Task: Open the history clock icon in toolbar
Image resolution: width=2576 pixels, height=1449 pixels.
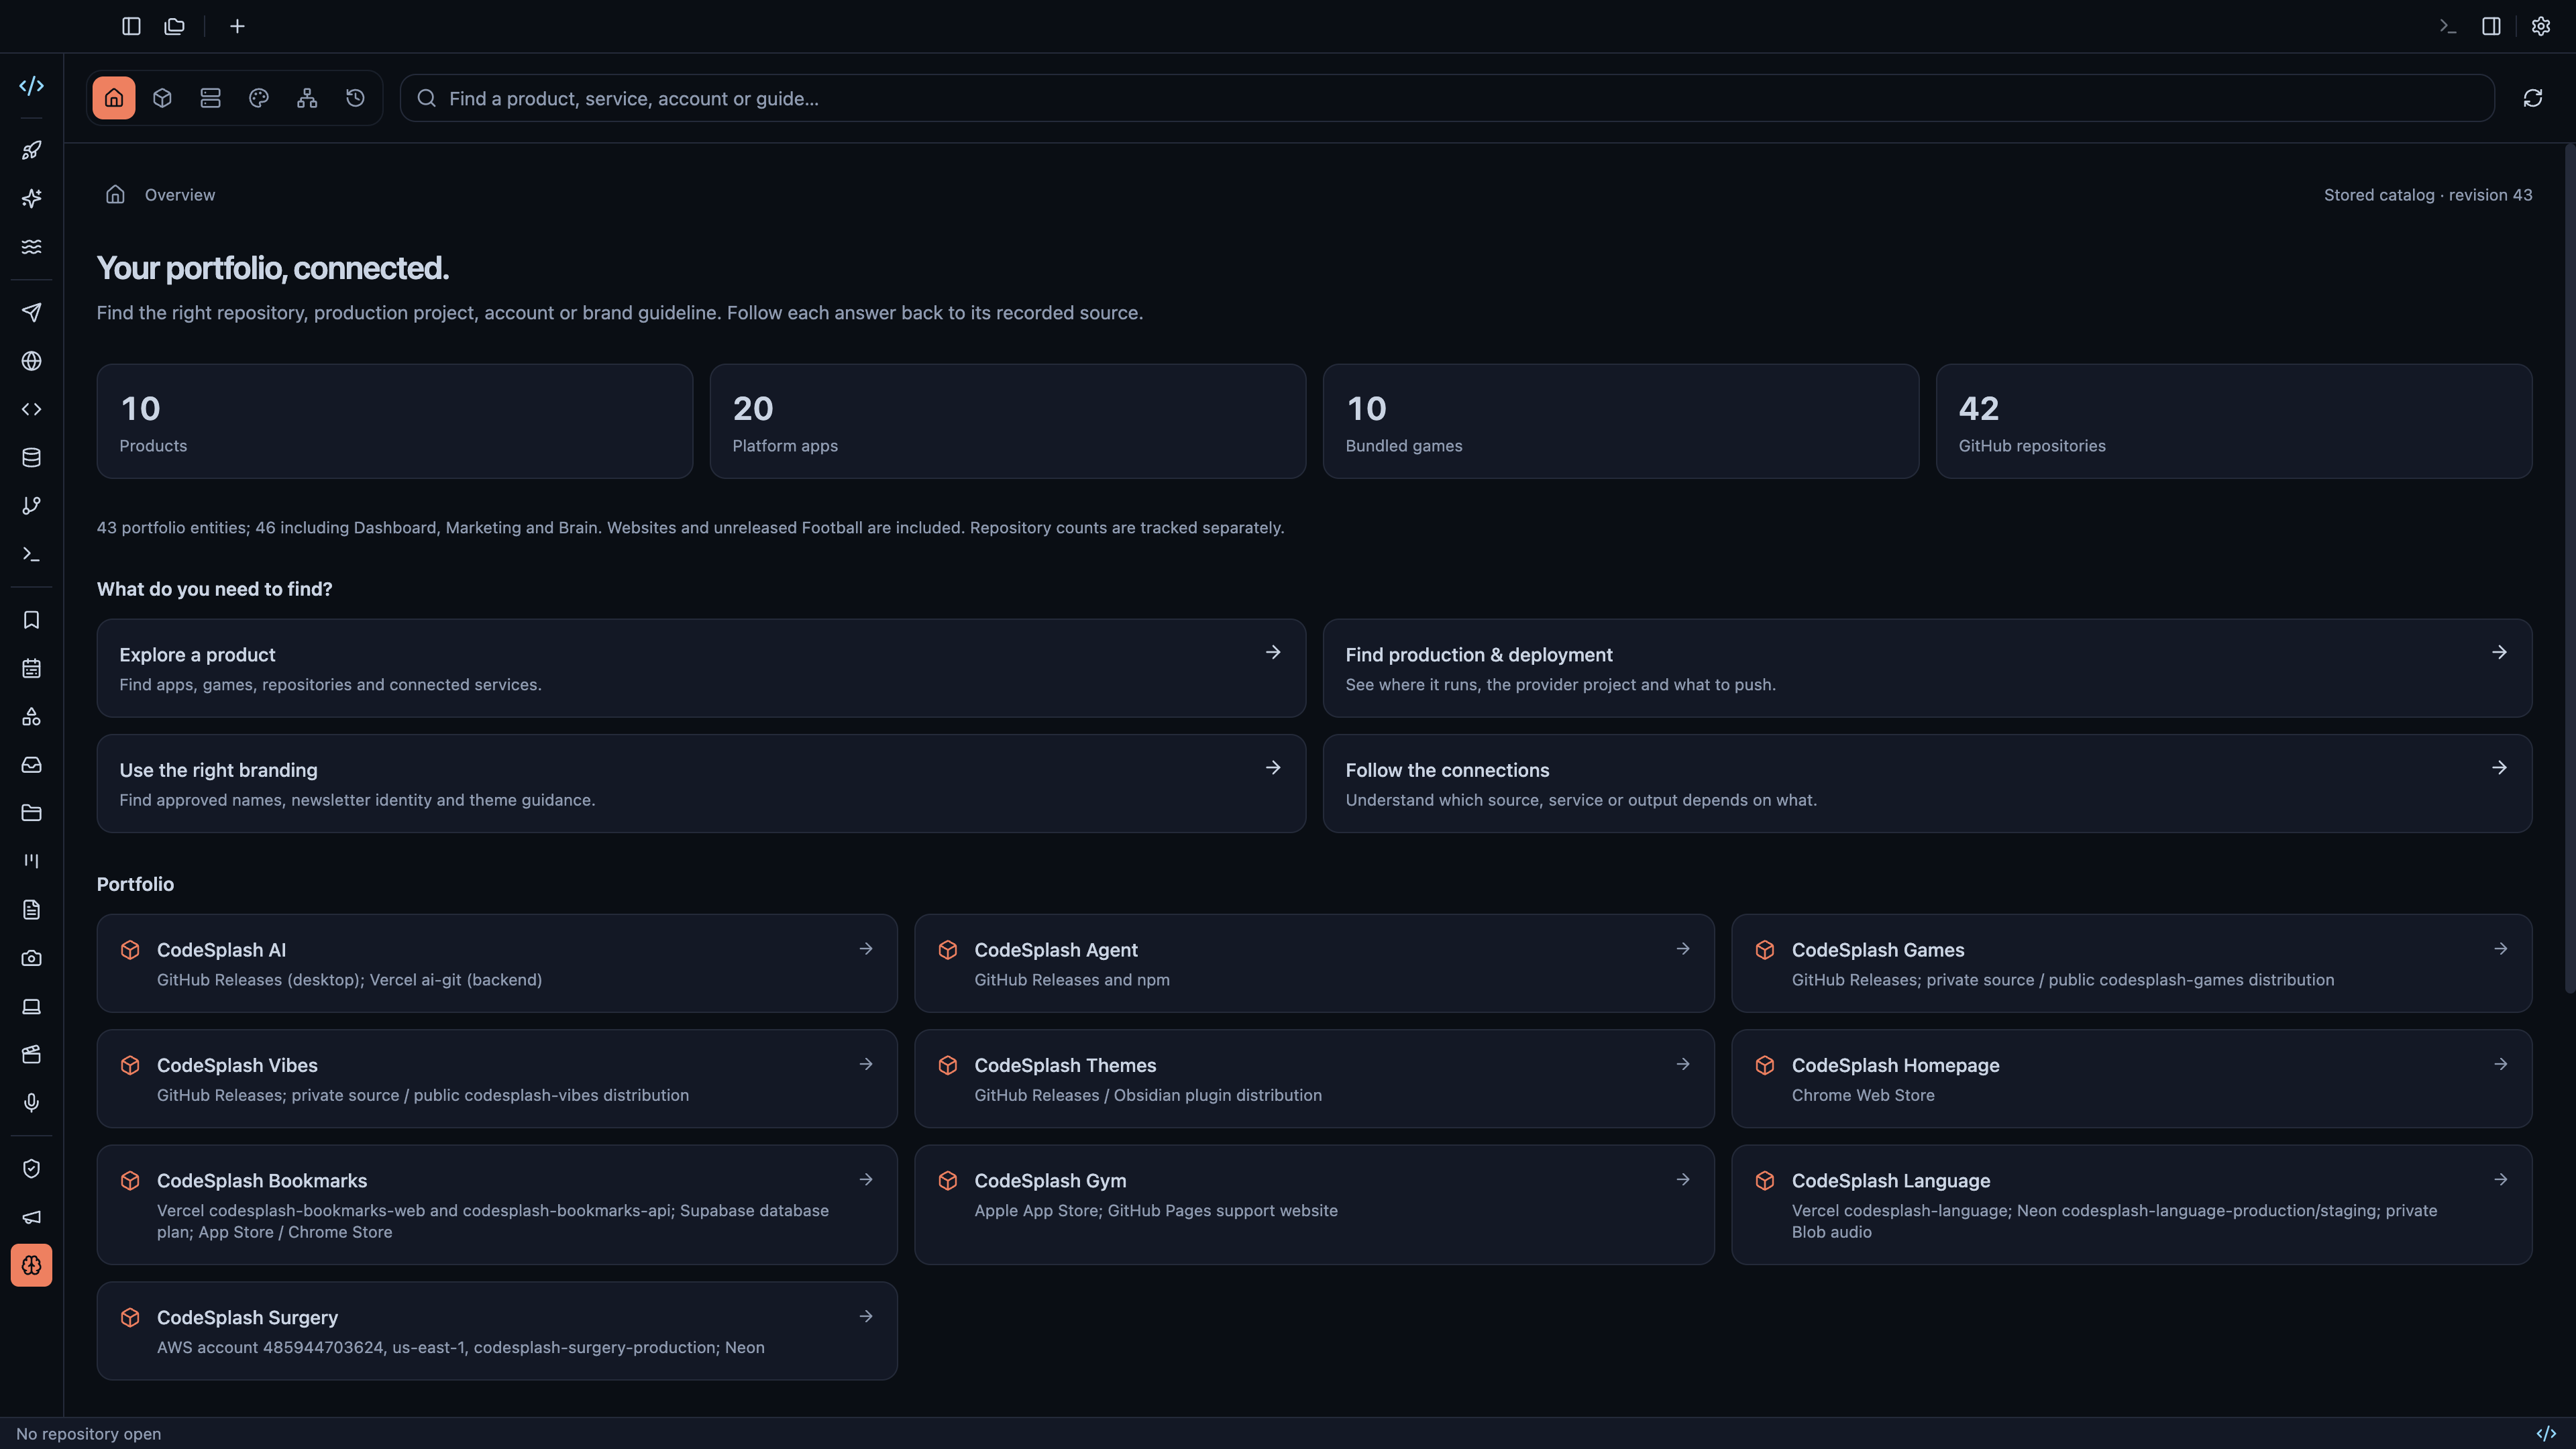Action: coord(355,98)
